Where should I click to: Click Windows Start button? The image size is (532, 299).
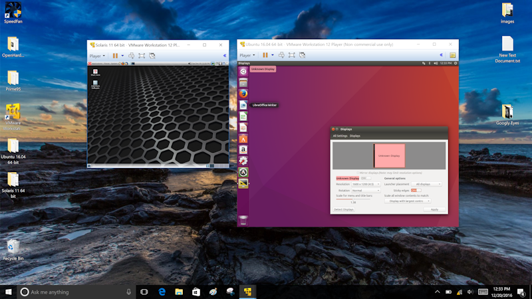pyautogui.click(x=8, y=292)
